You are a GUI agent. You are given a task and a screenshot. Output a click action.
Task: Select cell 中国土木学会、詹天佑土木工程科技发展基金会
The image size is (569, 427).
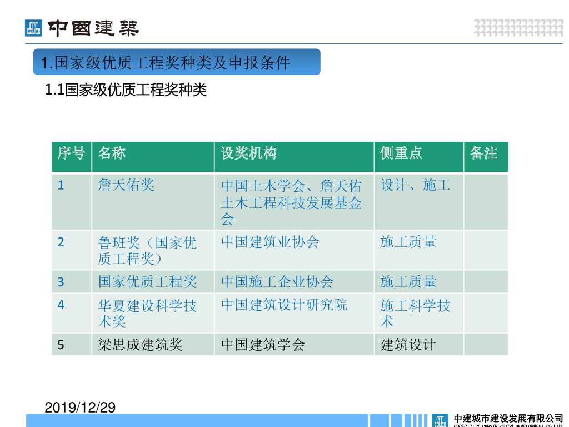295,202
